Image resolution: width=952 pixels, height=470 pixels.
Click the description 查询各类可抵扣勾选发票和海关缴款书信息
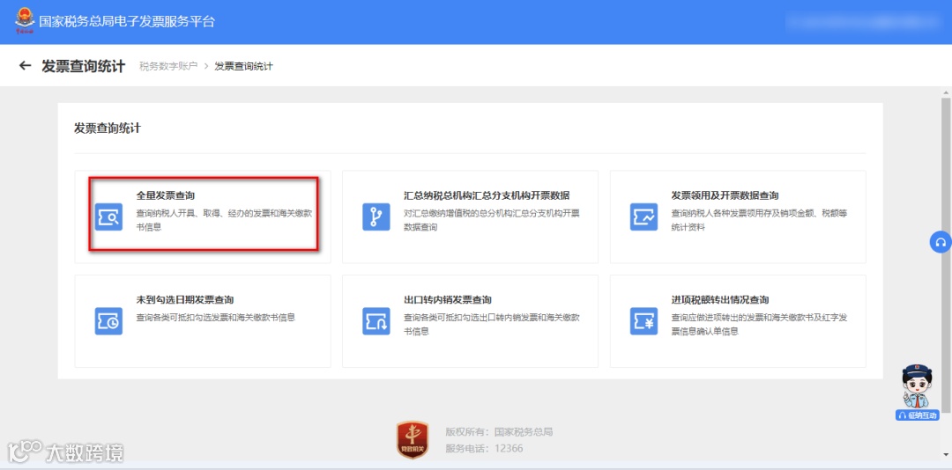[x=216, y=317]
